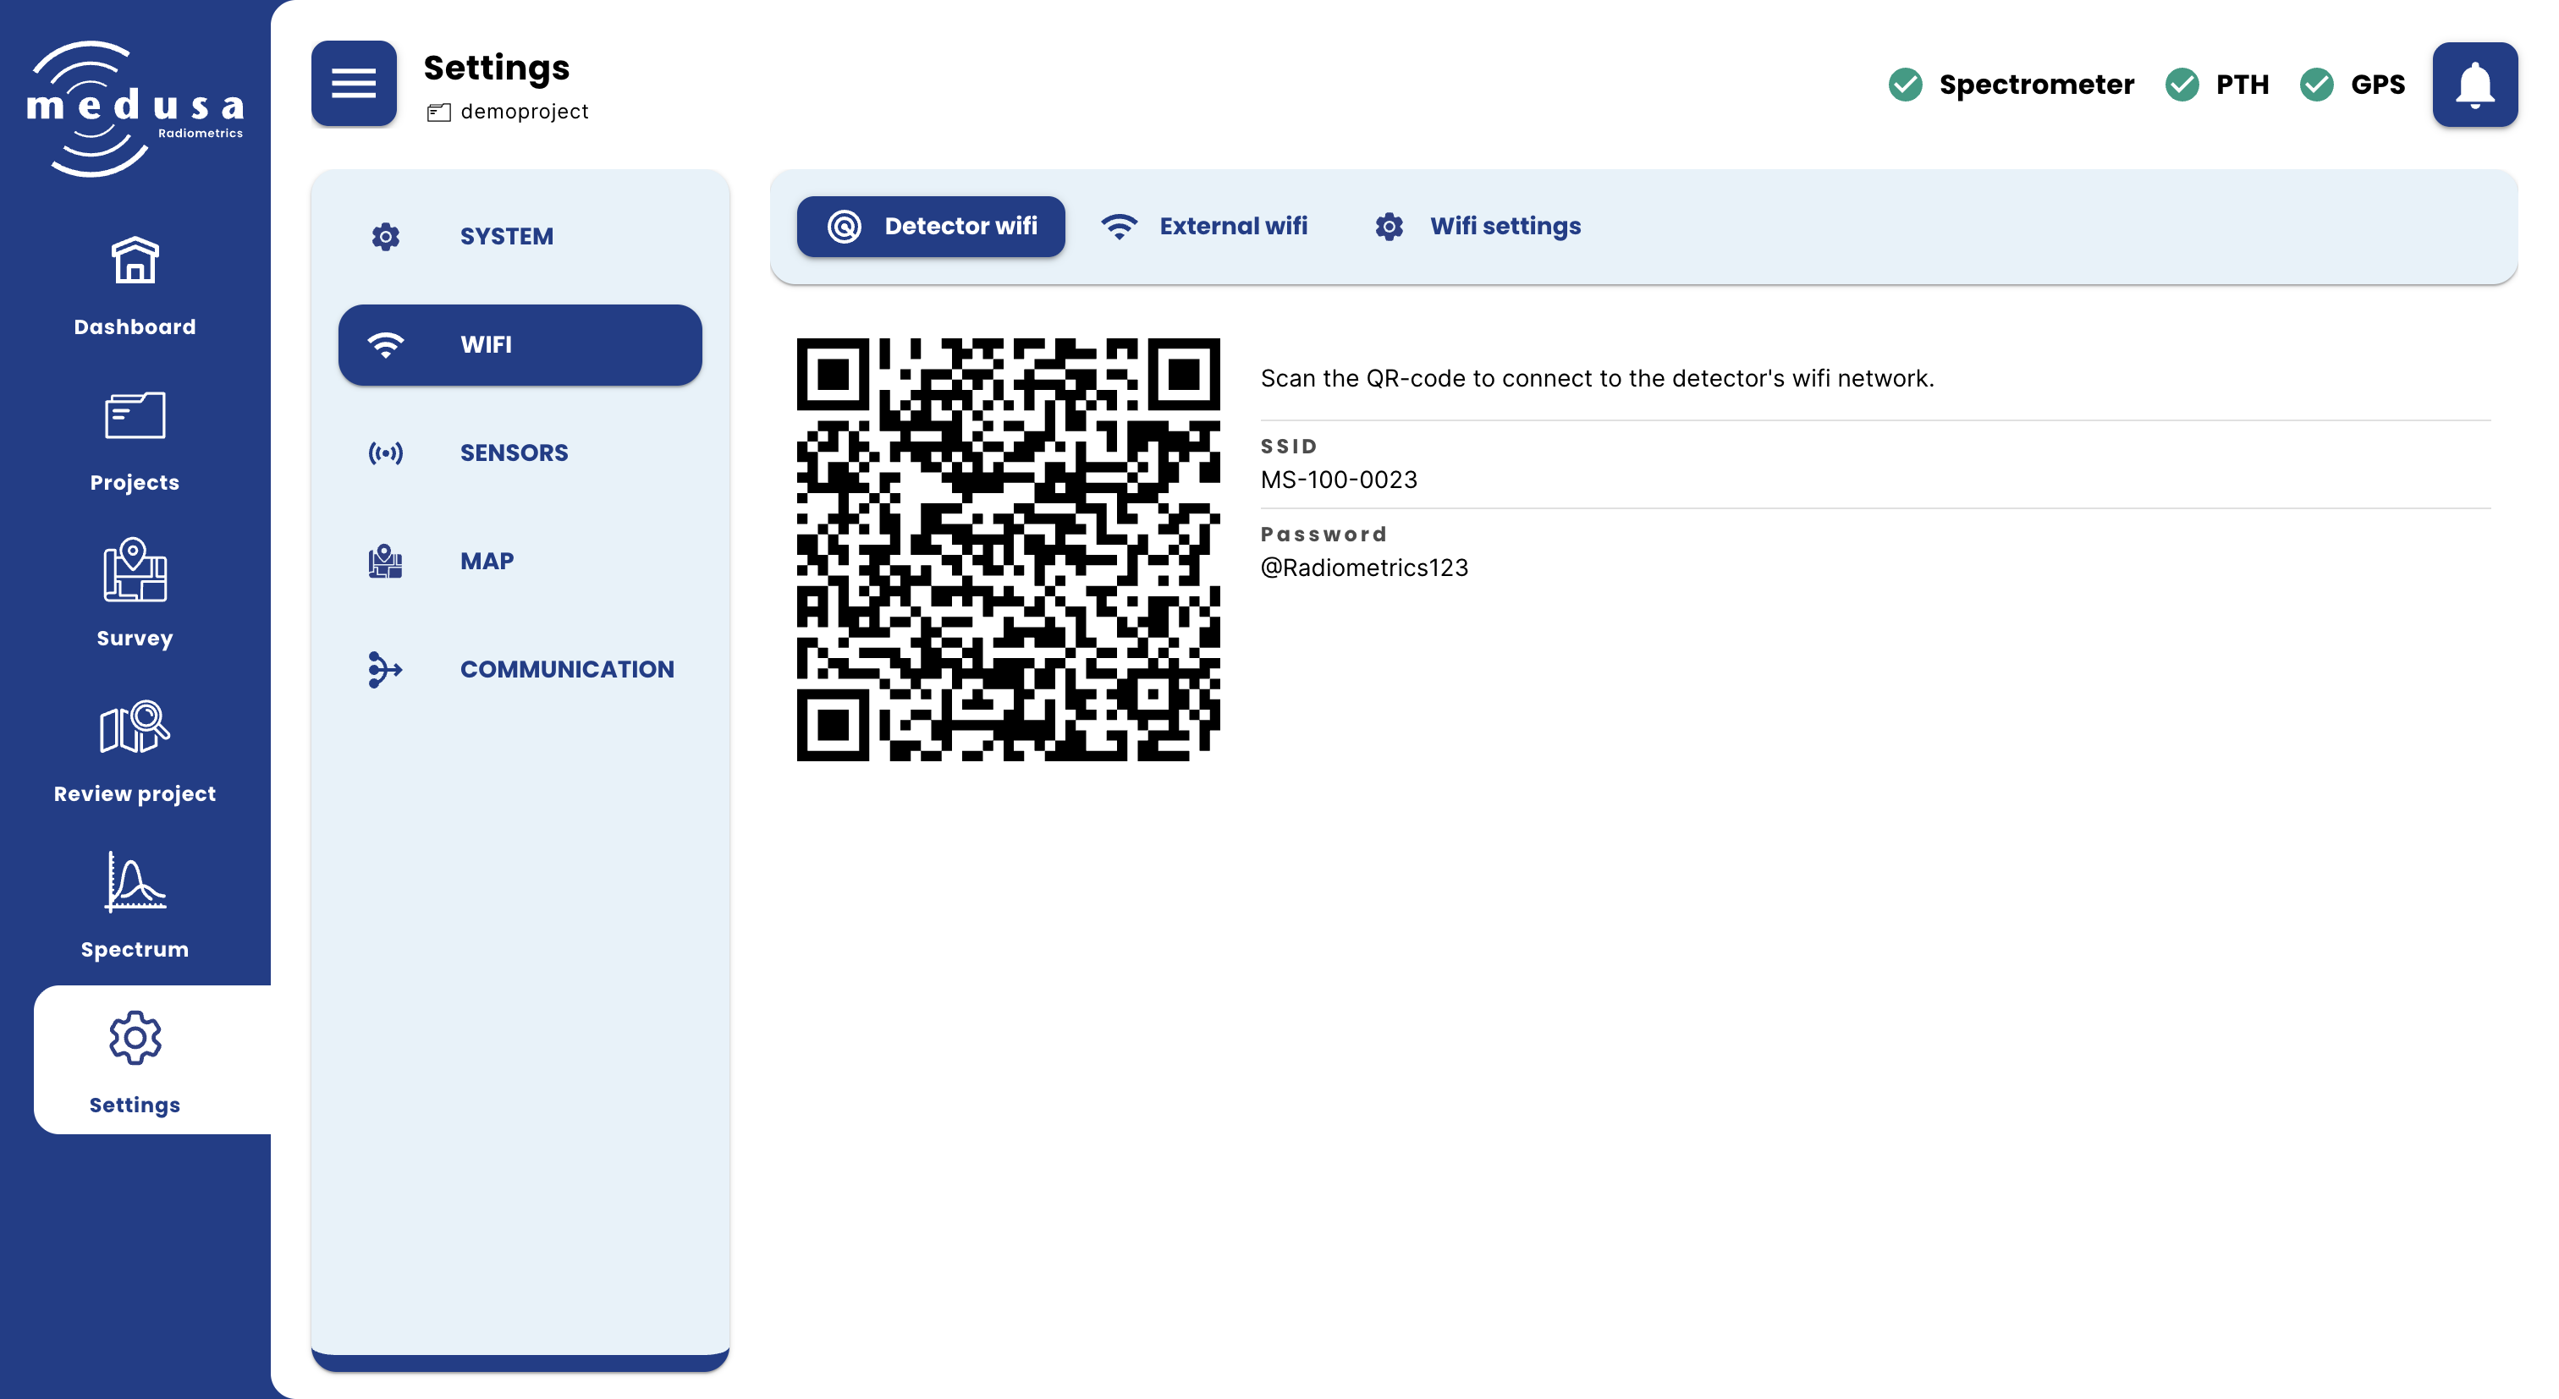This screenshot has width=2559, height=1399.
Task: Click the Password field label
Action: pos(1324,535)
